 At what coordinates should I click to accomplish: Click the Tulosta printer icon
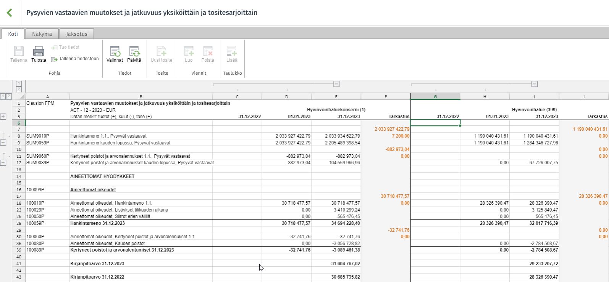coord(39,51)
